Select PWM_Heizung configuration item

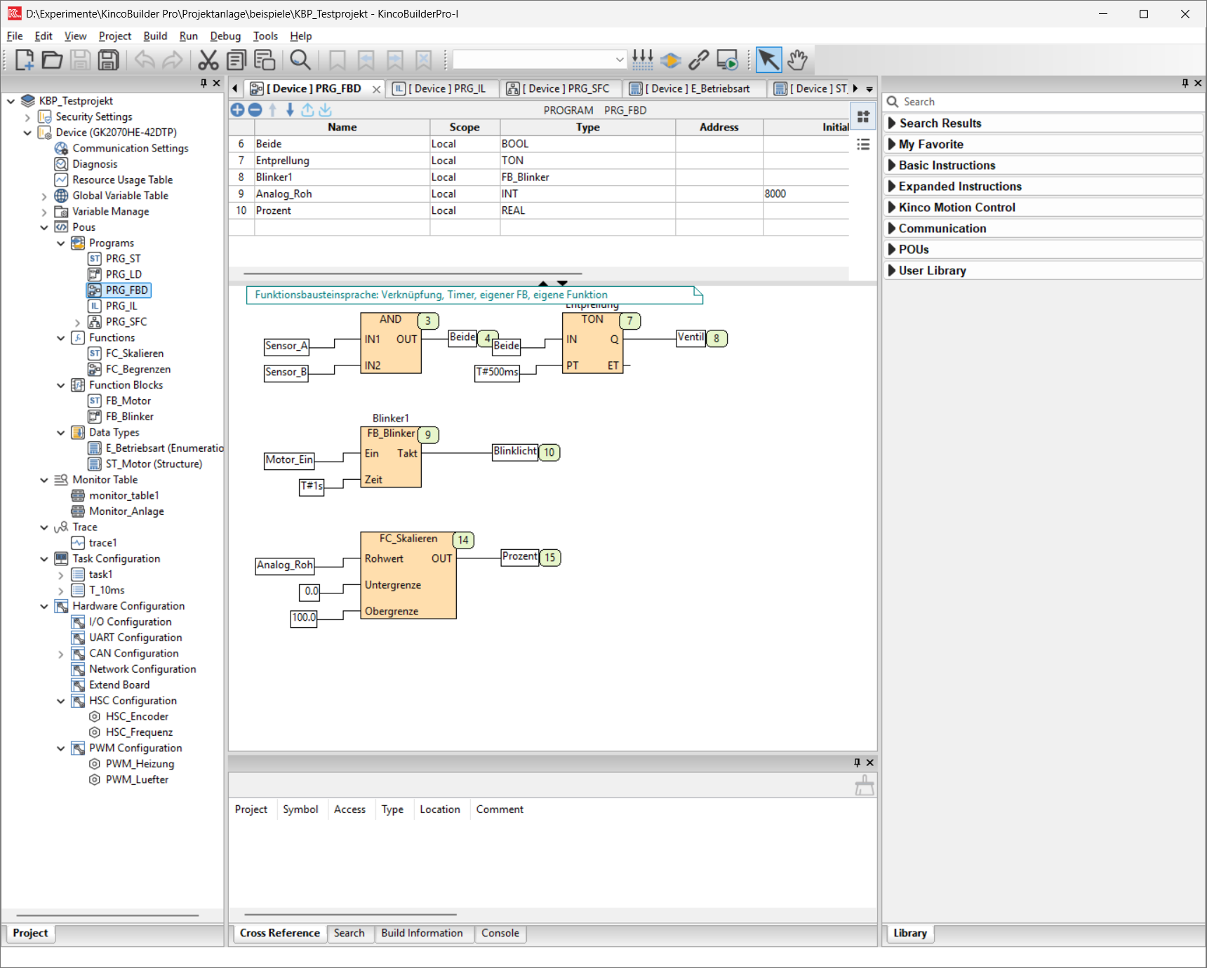click(x=140, y=764)
